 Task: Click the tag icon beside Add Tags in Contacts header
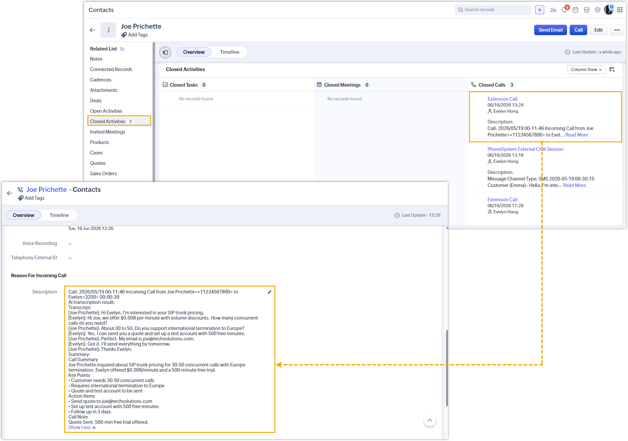(124, 35)
